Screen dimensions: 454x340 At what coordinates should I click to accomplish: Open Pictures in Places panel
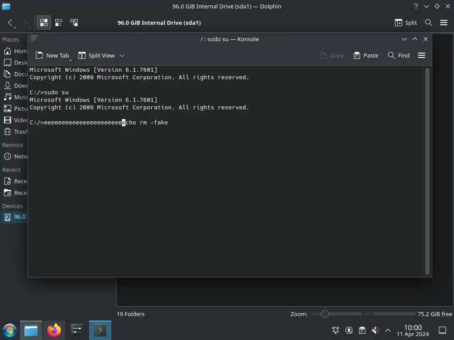coord(16,109)
